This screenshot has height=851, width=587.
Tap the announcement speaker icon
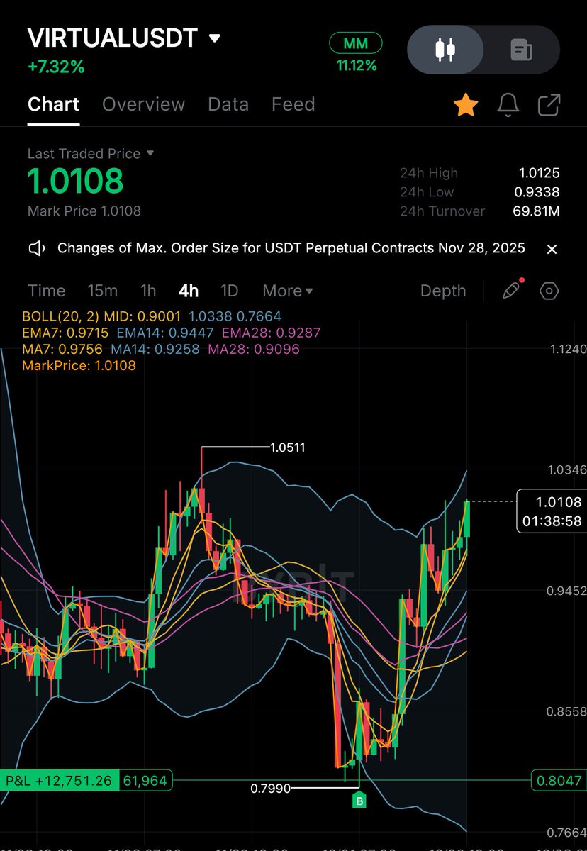click(x=35, y=248)
